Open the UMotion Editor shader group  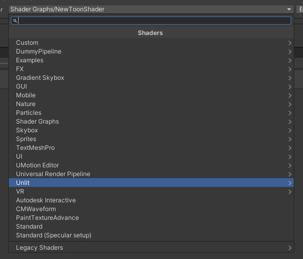[x=151, y=165]
